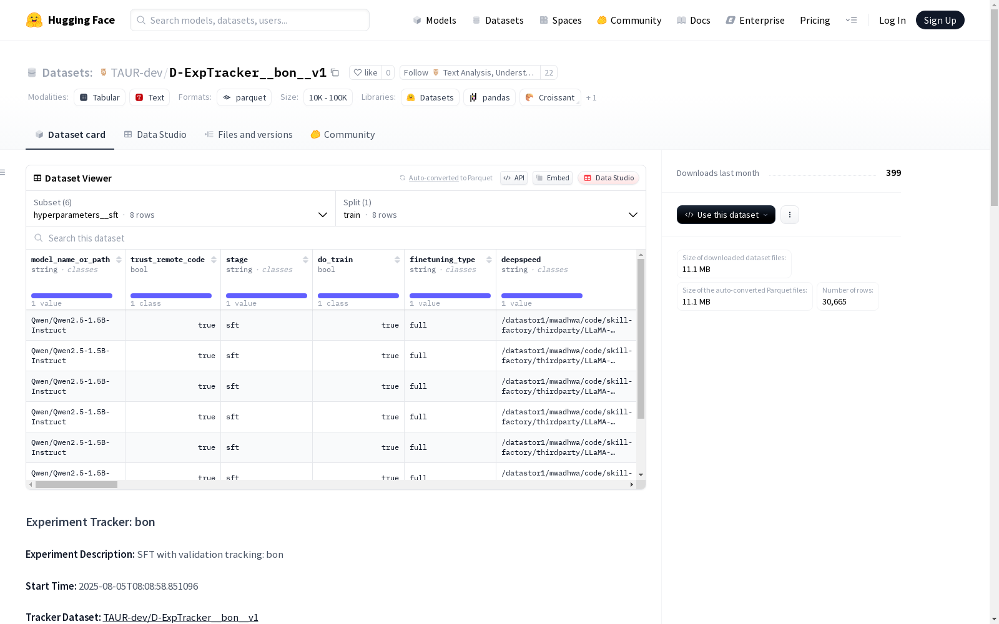Expand the Use this dataset dropdown
Viewport: 999px width, 624px height.
[x=726, y=215]
